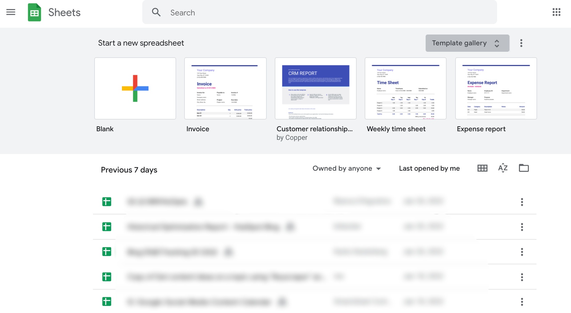Click the search magnifying glass icon
This screenshot has height=313, width=571.
tap(156, 12)
